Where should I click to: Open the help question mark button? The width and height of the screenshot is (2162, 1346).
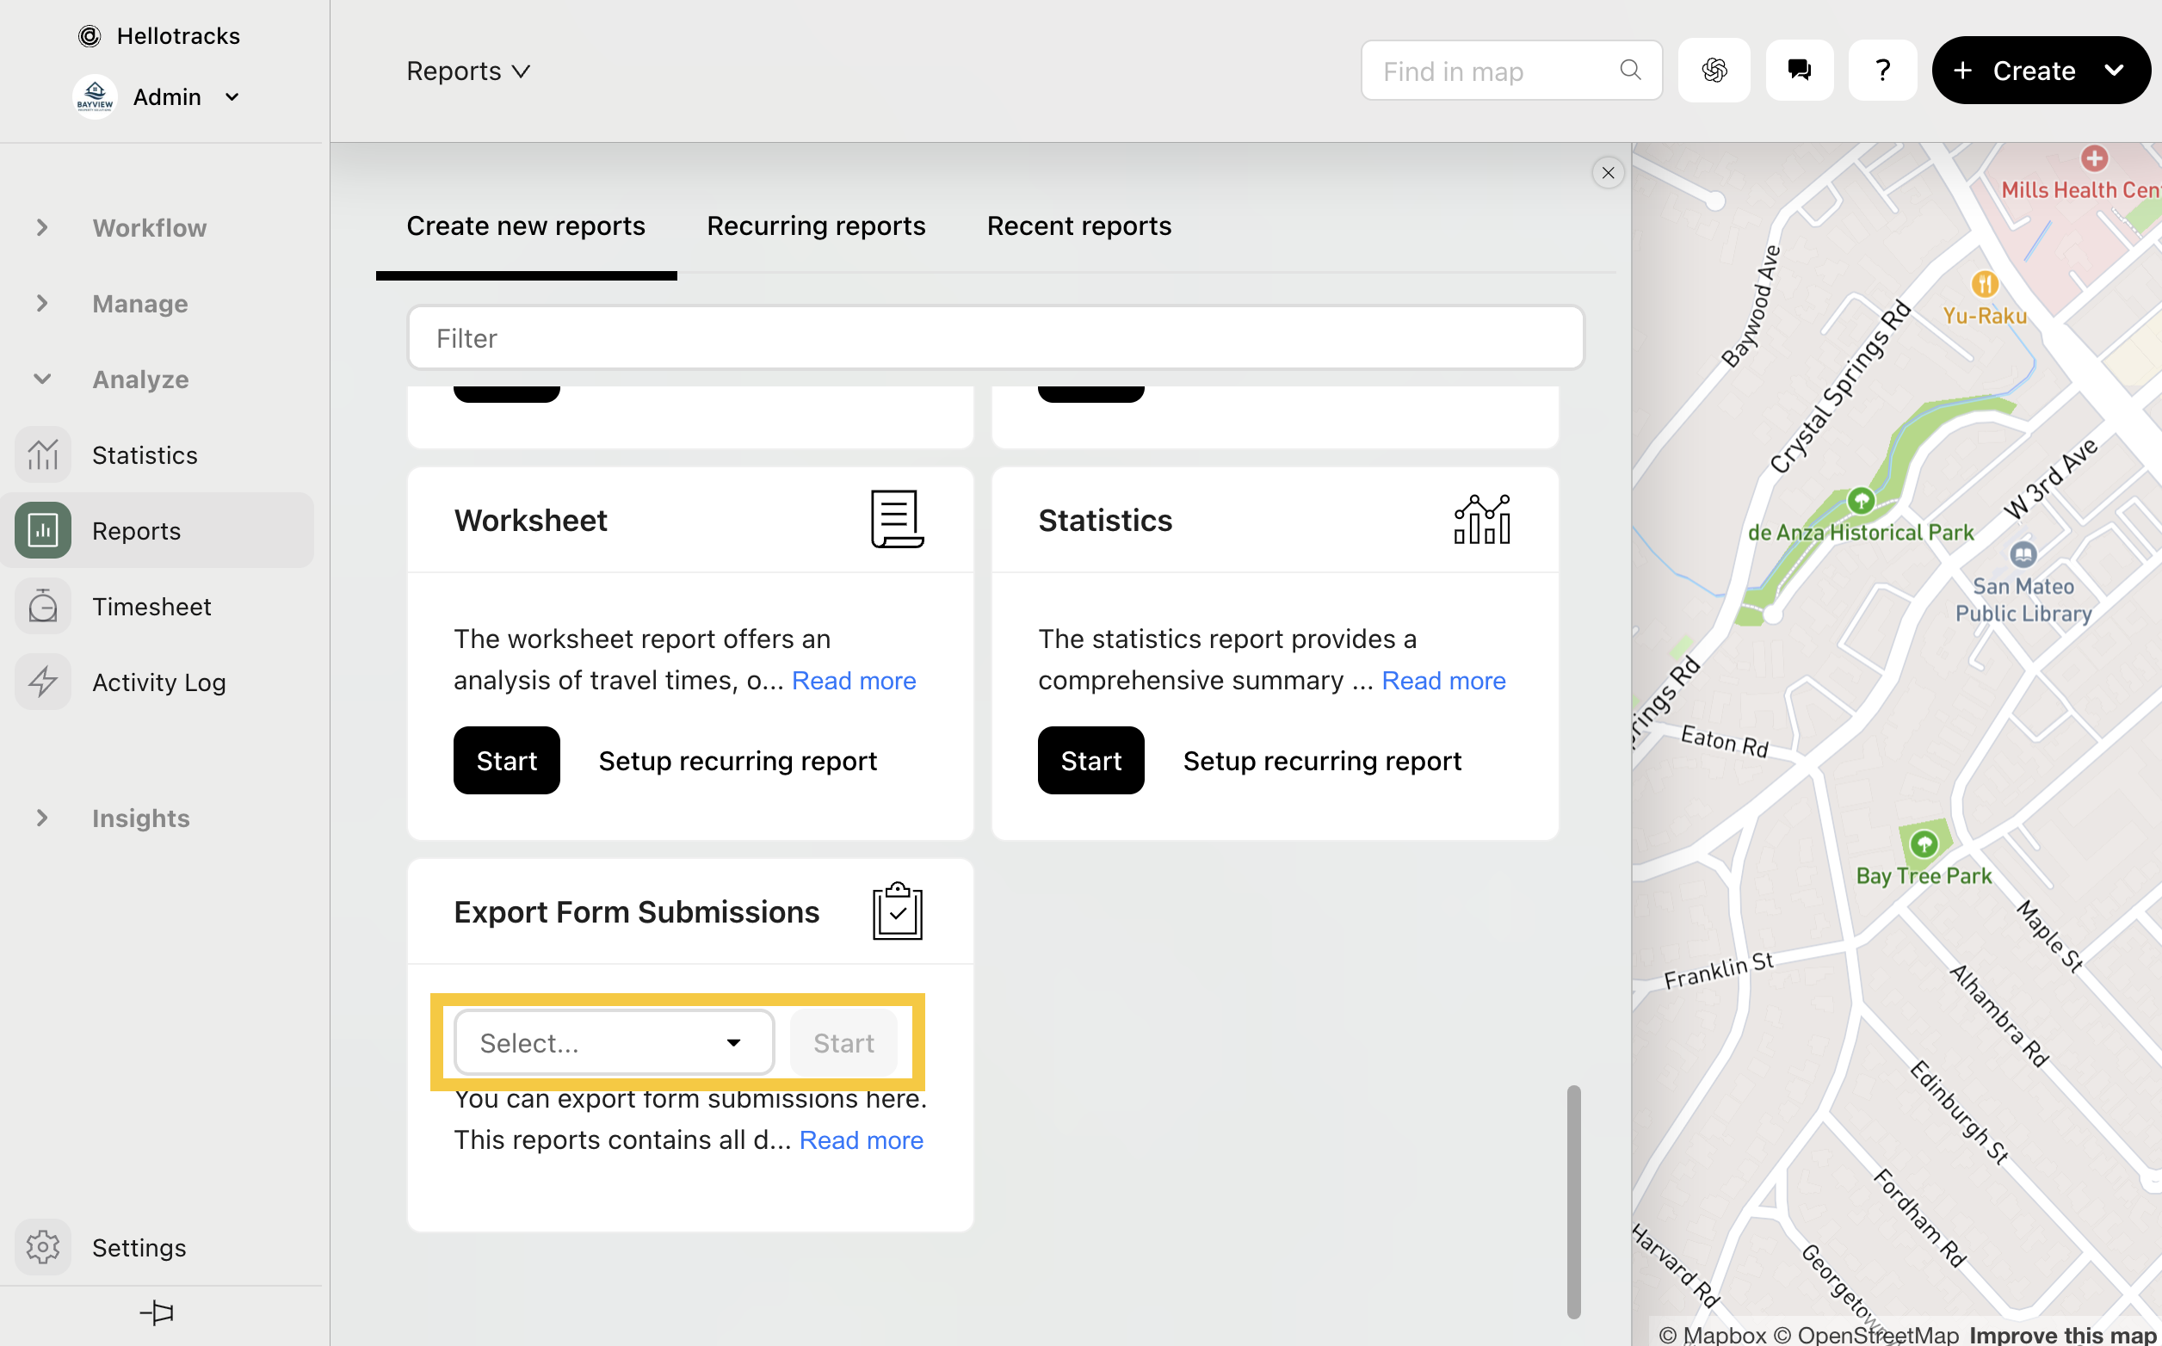tap(1882, 71)
